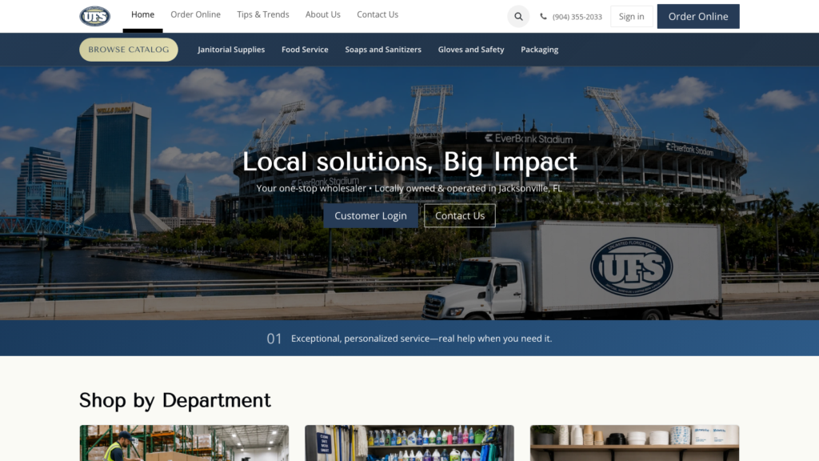Open Janitorial Supplies category
Screen dimensions: 819x461
(x=231, y=50)
